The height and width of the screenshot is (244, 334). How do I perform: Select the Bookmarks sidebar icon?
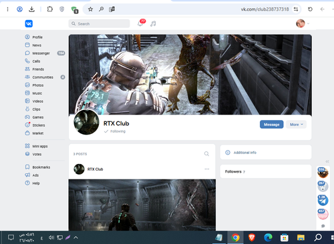tap(27, 167)
